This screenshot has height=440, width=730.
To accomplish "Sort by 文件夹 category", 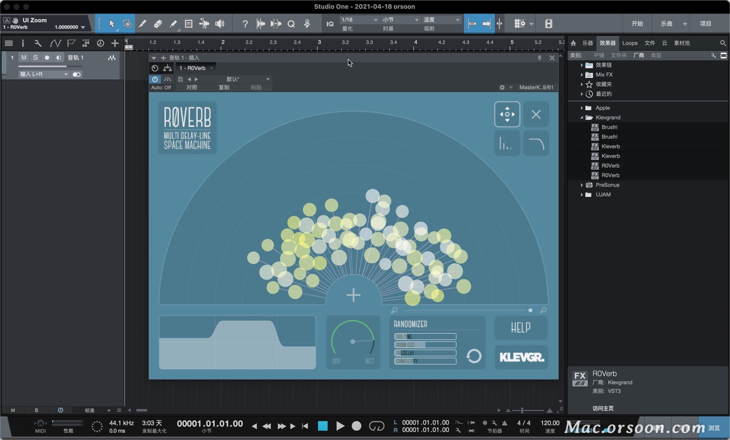I will tap(619, 55).
